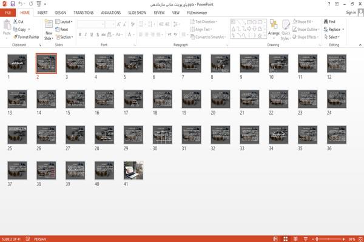Switch to the INSERT tab
Screen dimensions: 364x242
pos(42,13)
